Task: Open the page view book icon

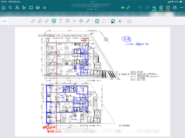Action: coord(31,7)
